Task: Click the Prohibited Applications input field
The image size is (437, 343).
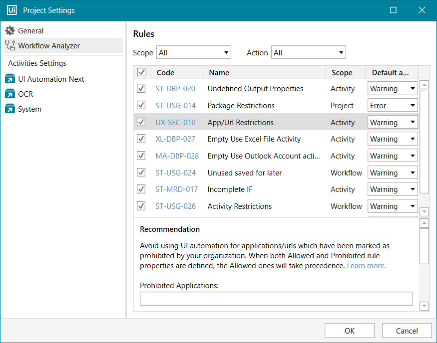Action: [x=276, y=299]
